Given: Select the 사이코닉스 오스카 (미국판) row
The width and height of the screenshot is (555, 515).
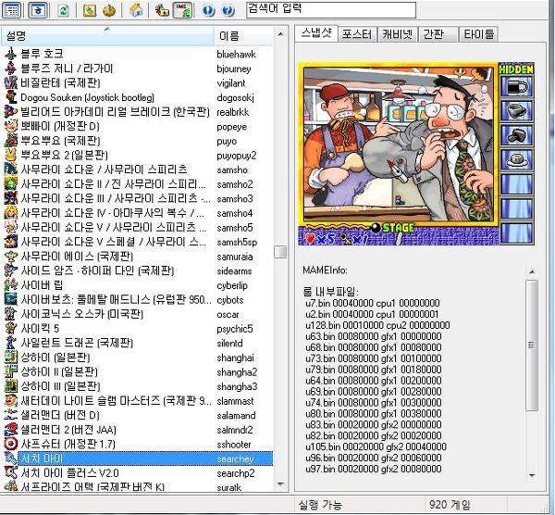Looking at the screenshot, I should [138, 314].
